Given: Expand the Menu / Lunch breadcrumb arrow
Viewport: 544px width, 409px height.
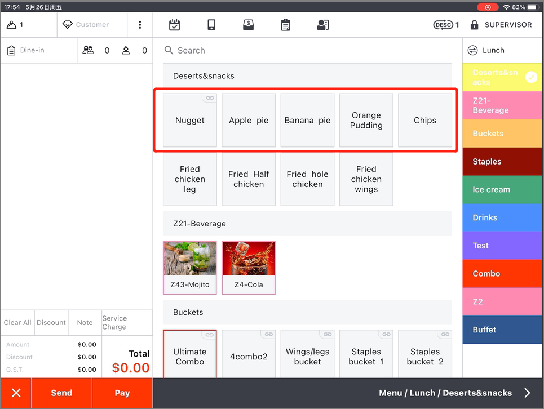Looking at the screenshot, I should click(x=527, y=393).
